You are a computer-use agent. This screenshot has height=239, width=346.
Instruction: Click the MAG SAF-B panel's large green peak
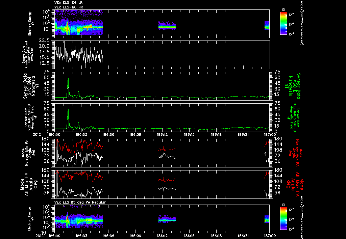pos(68,108)
